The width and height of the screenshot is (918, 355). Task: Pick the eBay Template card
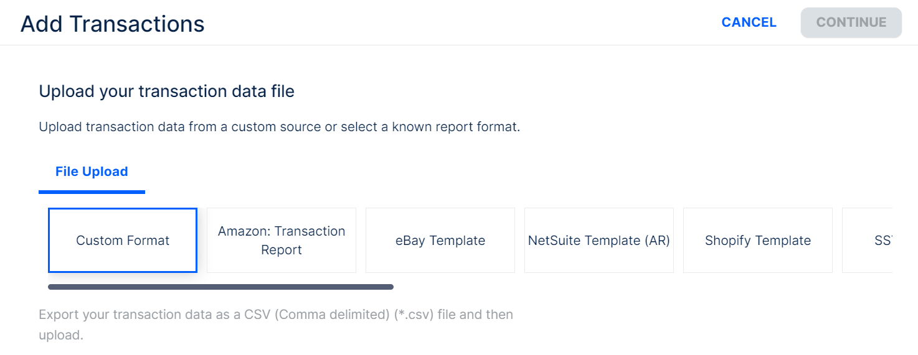click(x=440, y=241)
